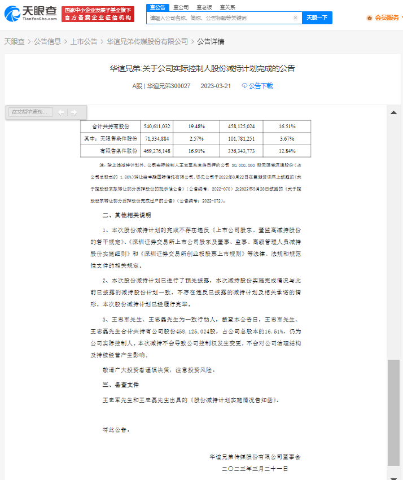Click table cell 16.51%
The height and width of the screenshot is (480, 403).
pyautogui.click(x=287, y=126)
